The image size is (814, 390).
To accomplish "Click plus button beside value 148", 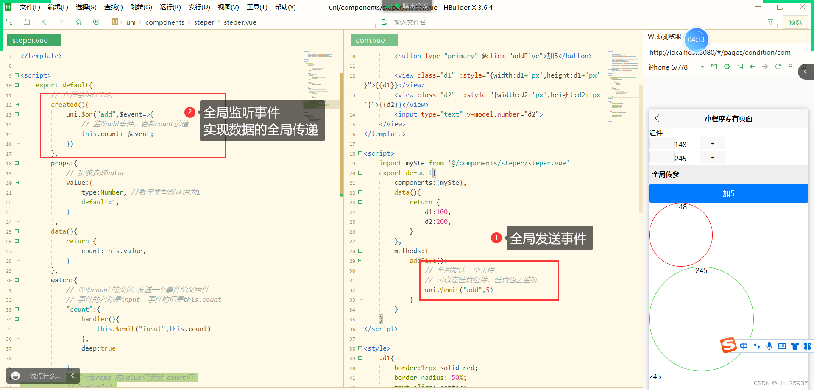I will pyautogui.click(x=713, y=144).
